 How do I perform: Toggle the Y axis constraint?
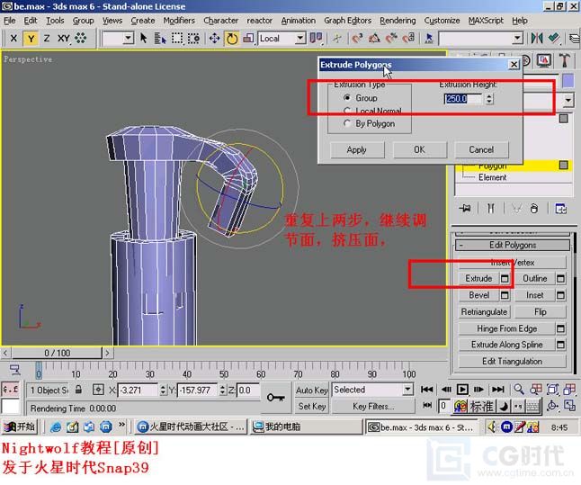click(31, 38)
